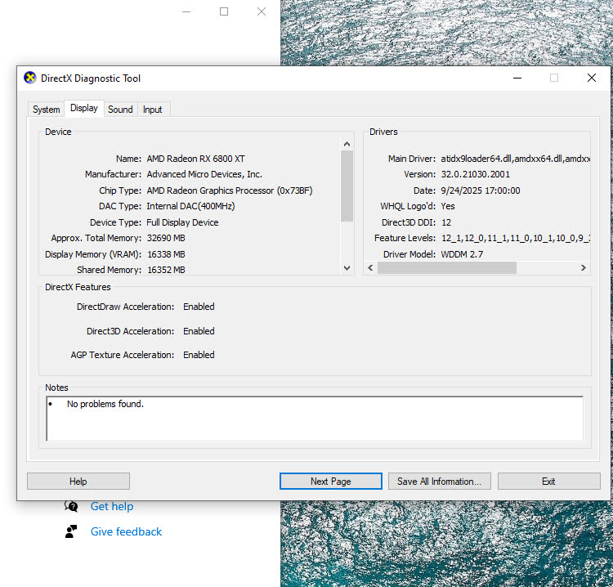Image resolution: width=613 pixels, height=587 pixels.
Task: Click Save All Information button
Action: pyautogui.click(x=440, y=482)
